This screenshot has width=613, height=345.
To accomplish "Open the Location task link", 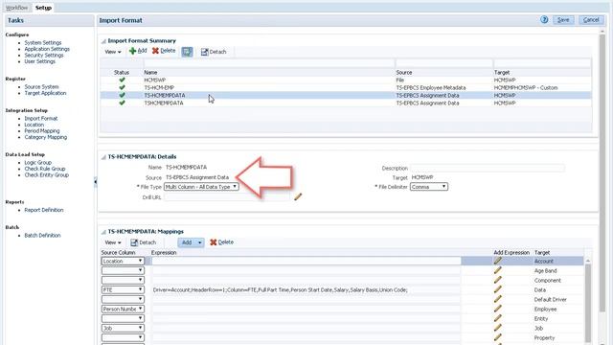I will 34,125.
